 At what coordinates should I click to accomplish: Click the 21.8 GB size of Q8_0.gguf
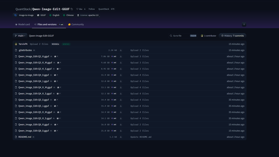pos(105,131)
